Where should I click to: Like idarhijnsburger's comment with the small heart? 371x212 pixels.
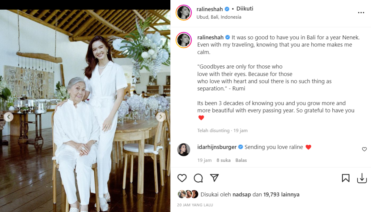click(364, 149)
